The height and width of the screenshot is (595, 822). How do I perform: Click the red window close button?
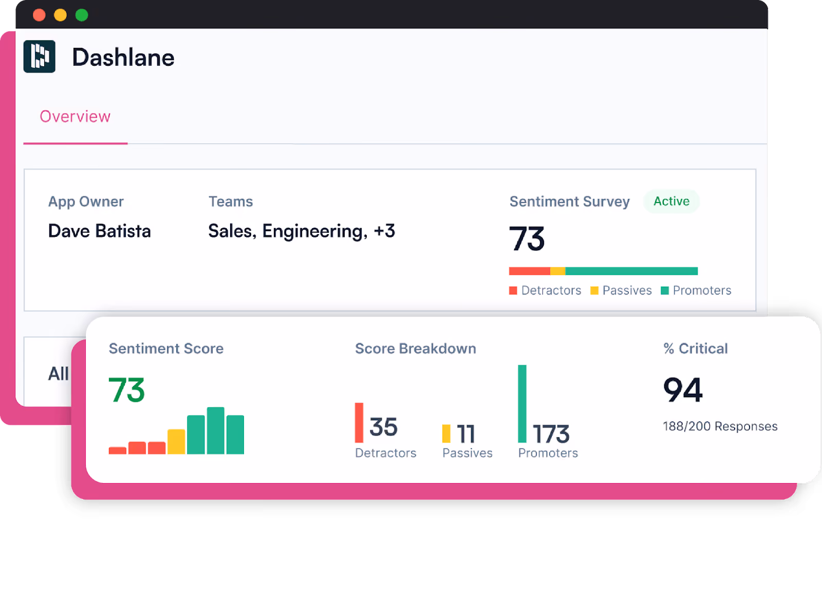coord(39,15)
